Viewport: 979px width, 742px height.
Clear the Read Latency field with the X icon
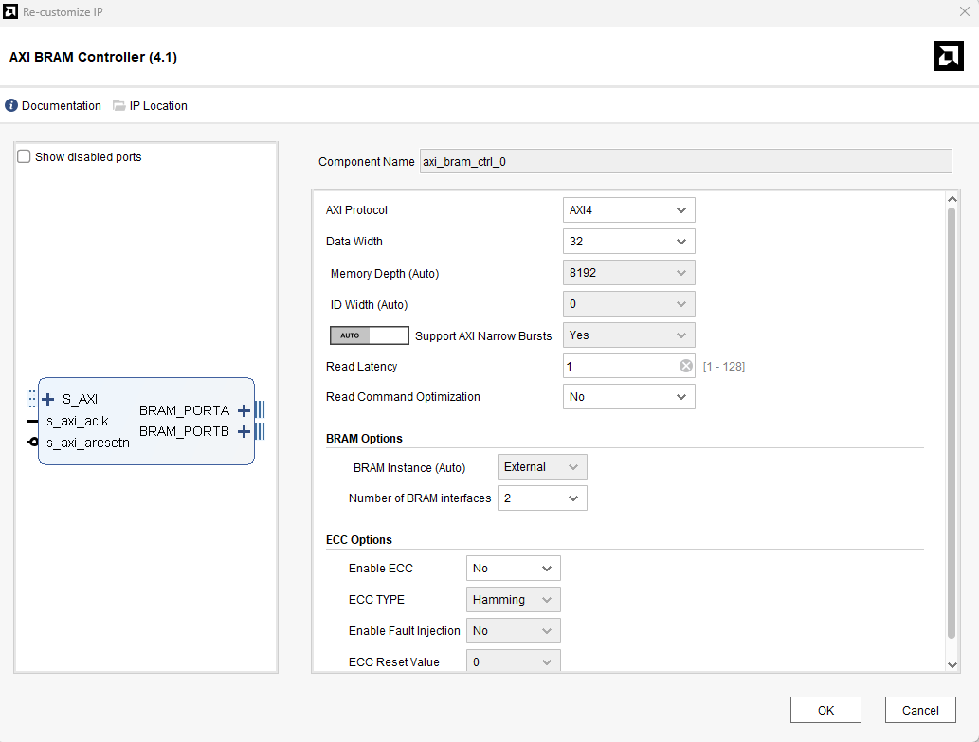point(685,367)
